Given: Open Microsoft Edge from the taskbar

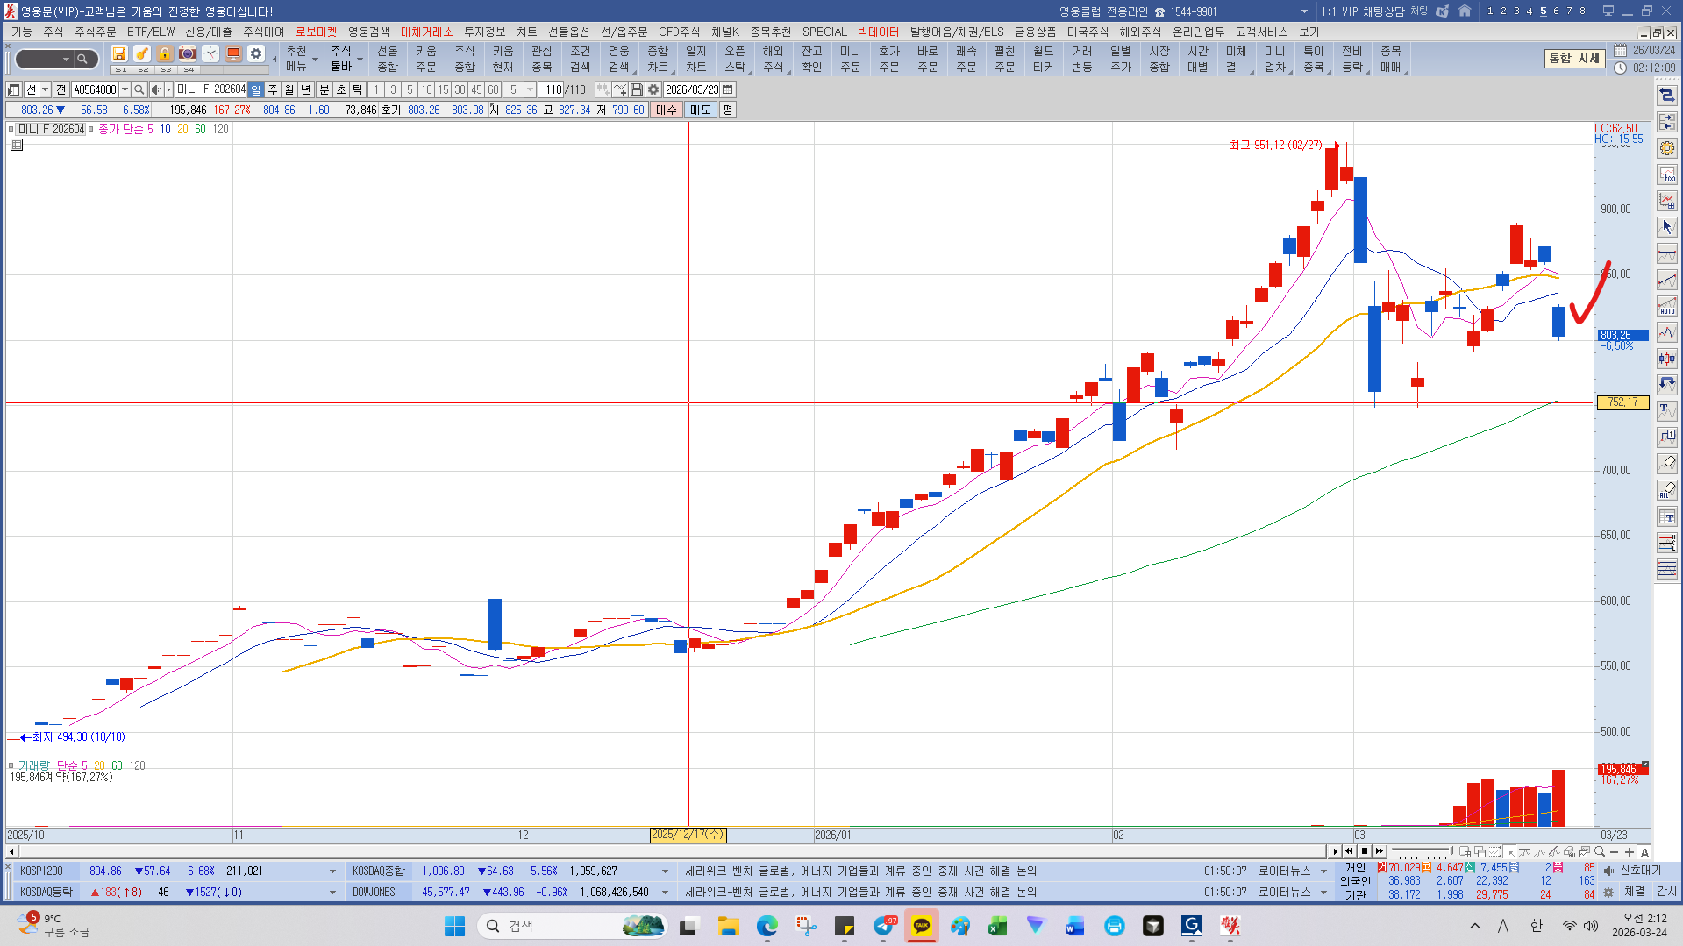Looking at the screenshot, I should [767, 926].
